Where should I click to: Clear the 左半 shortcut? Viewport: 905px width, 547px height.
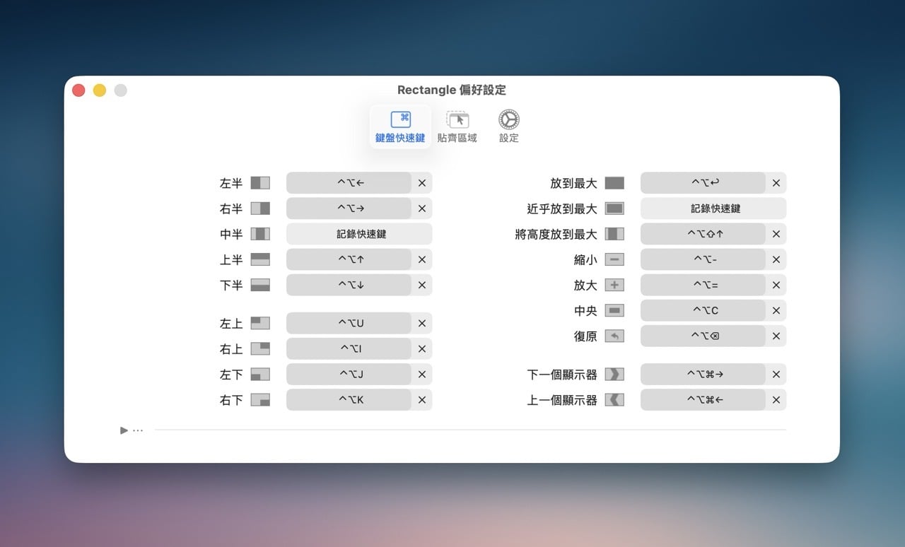pos(422,183)
